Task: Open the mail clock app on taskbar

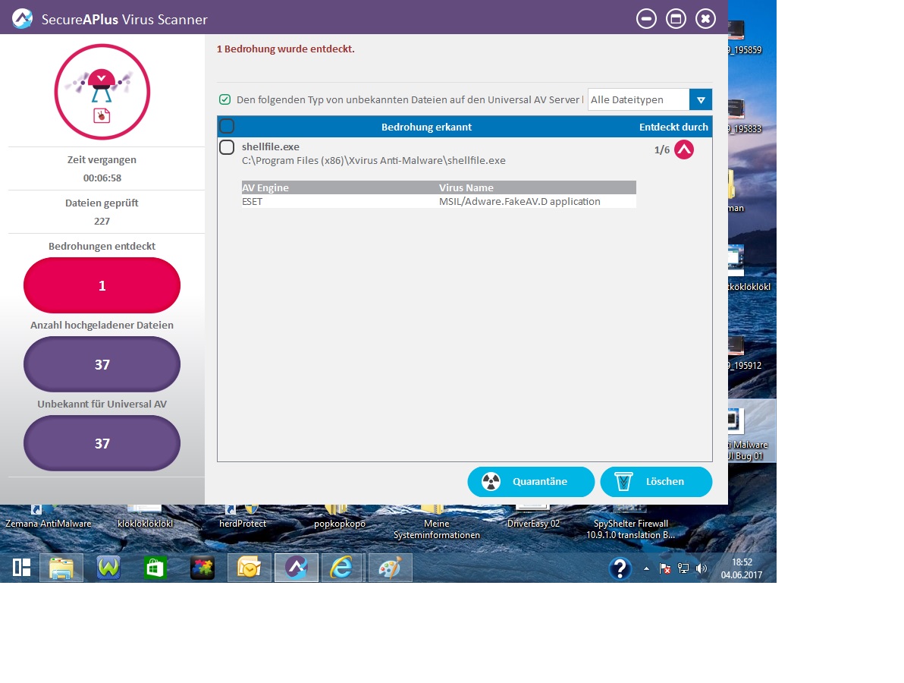Action: coord(249,568)
